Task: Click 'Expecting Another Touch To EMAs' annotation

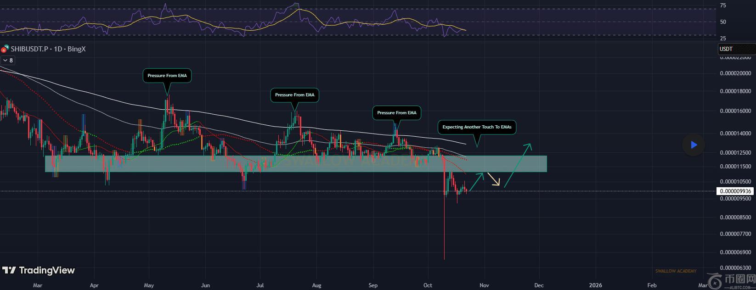Action: point(476,127)
